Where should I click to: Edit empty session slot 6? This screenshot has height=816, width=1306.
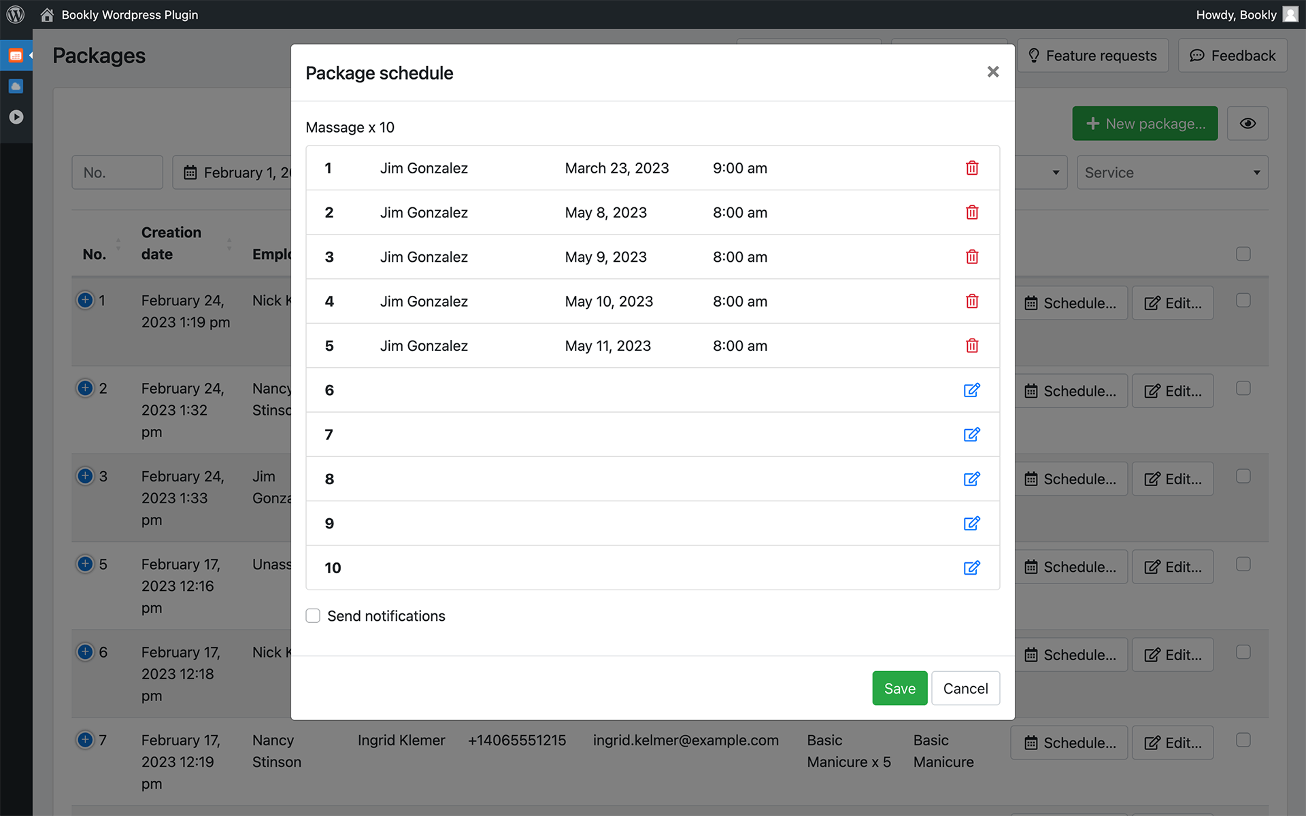tap(971, 390)
